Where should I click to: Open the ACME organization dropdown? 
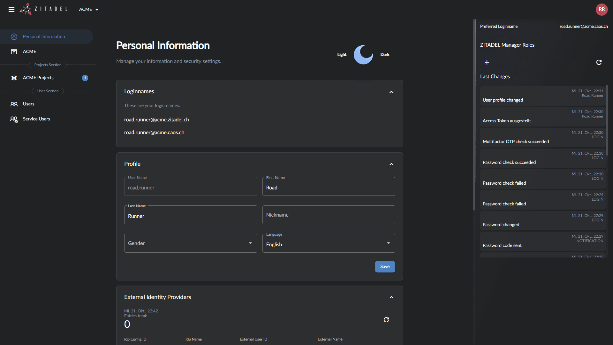coord(89,10)
